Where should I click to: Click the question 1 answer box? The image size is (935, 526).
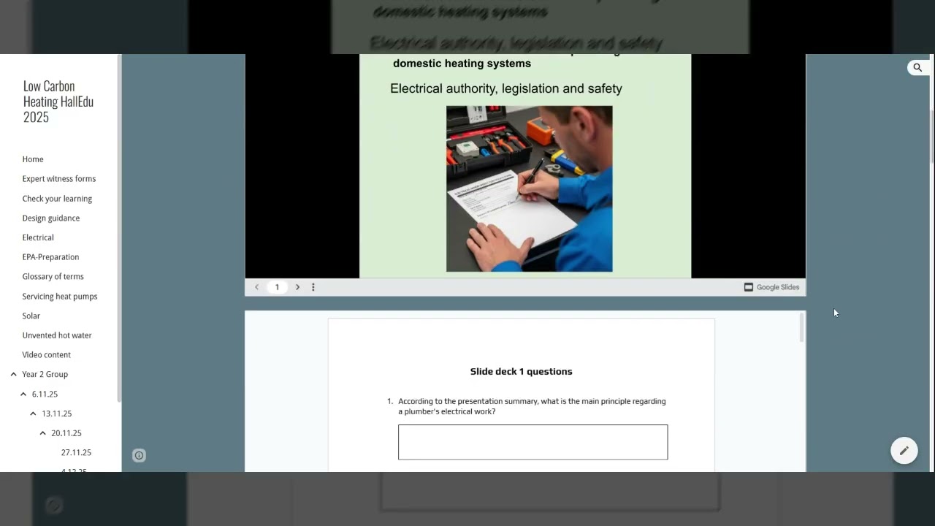[533, 442]
